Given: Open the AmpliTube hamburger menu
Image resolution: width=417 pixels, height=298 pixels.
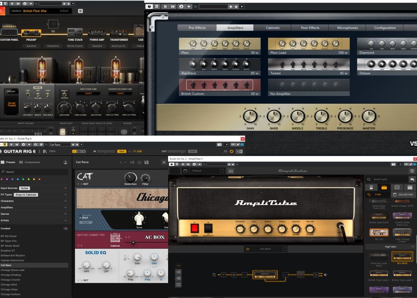Looking at the screenshot, I should click(412, 171).
